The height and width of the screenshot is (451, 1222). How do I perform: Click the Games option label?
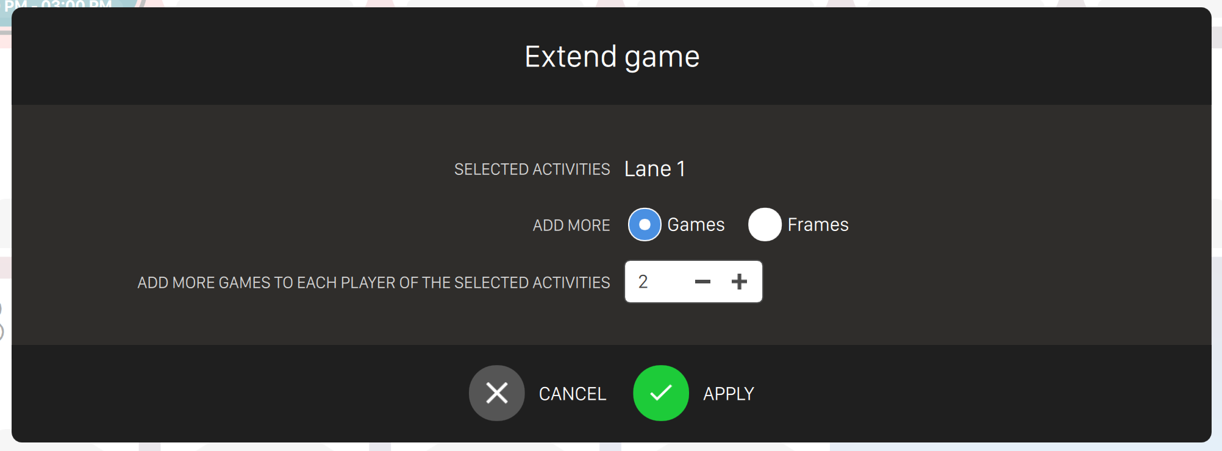click(x=696, y=225)
